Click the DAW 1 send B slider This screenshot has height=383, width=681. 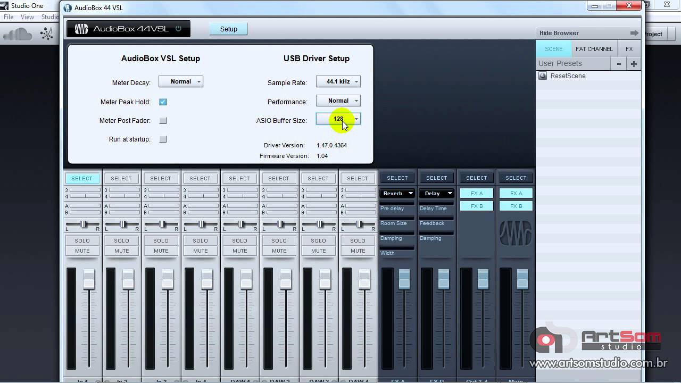click(243, 212)
